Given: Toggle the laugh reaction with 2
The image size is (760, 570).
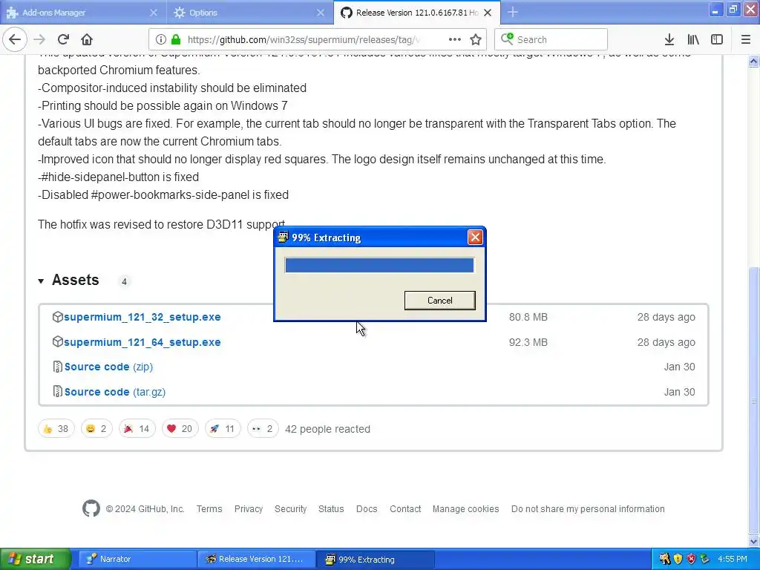Looking at the screenshot, I should pyautogui.click(x=96, y=429).
